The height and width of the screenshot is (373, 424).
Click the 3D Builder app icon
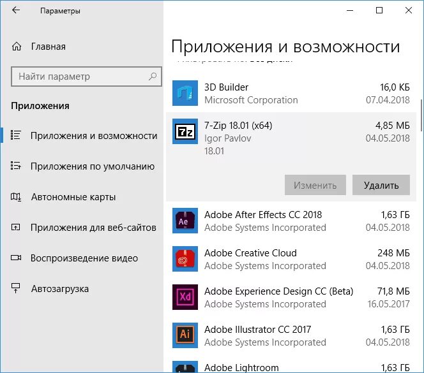click(186, 93)
